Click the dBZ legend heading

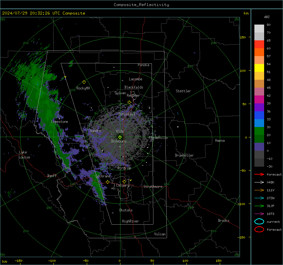[267, 17]
